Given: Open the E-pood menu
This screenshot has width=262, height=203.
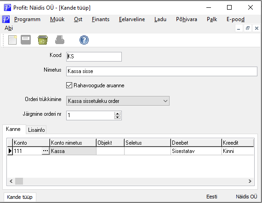Looking at the screenshot, I should 235,19.
